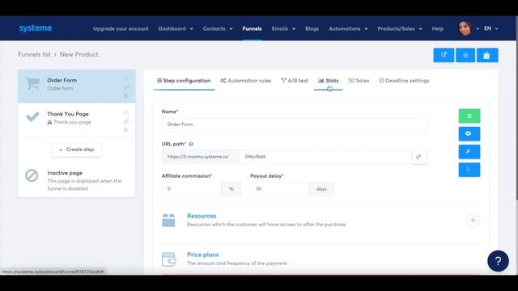Viewport: 518px width, 291px height.
Task: Select the Inactive page item
Action: (76, 180)
